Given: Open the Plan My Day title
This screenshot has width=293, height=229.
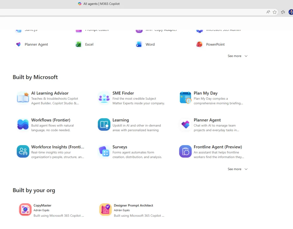Looking at the screenshot, I should tap(205, 93).
